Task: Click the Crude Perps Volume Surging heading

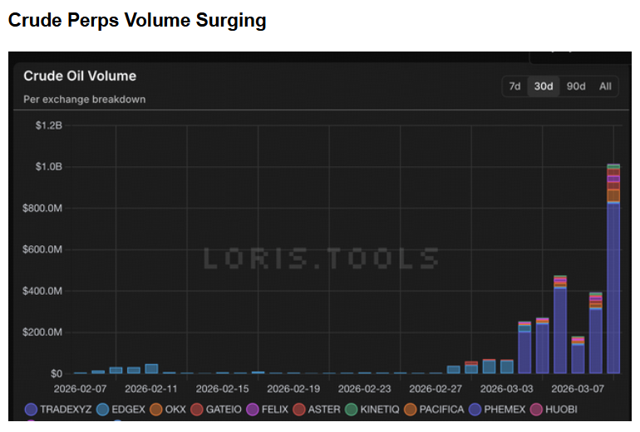Action: tap(137, 21)
